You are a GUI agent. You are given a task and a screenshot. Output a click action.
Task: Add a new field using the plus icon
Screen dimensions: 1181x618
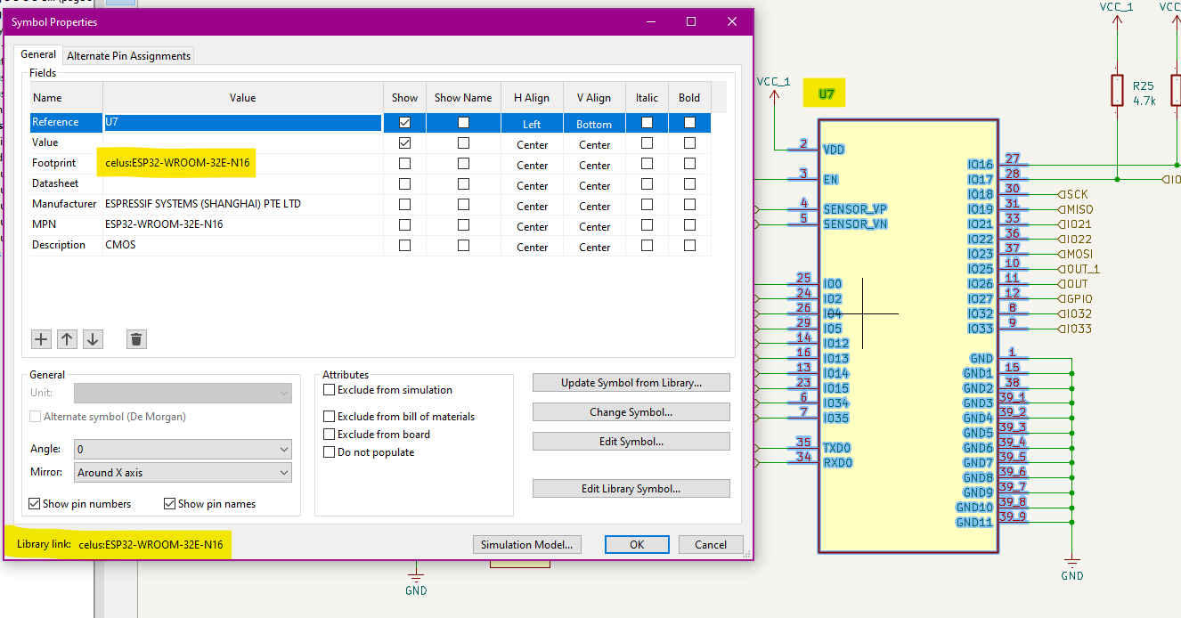(41, 339)
